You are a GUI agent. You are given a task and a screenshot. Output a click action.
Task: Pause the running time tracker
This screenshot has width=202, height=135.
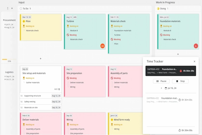161,81
